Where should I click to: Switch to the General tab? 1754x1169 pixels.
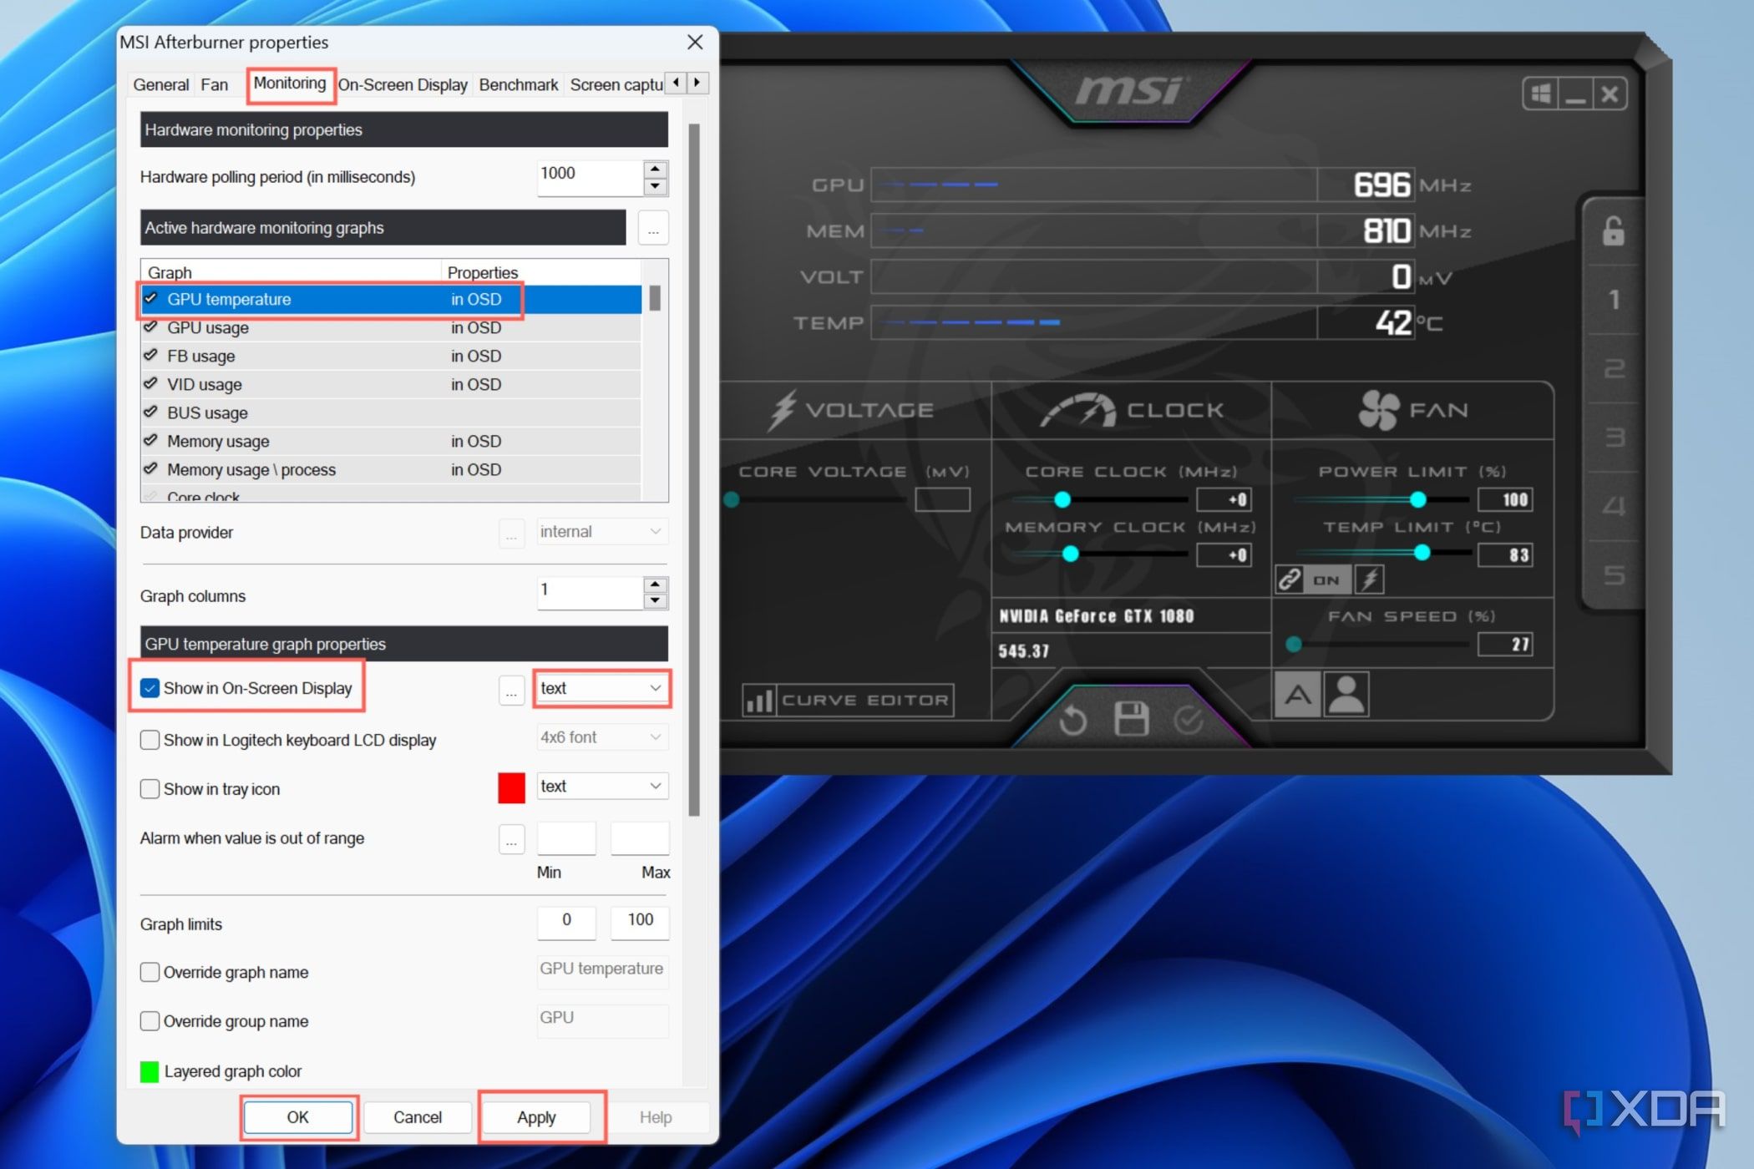point(160,85)
